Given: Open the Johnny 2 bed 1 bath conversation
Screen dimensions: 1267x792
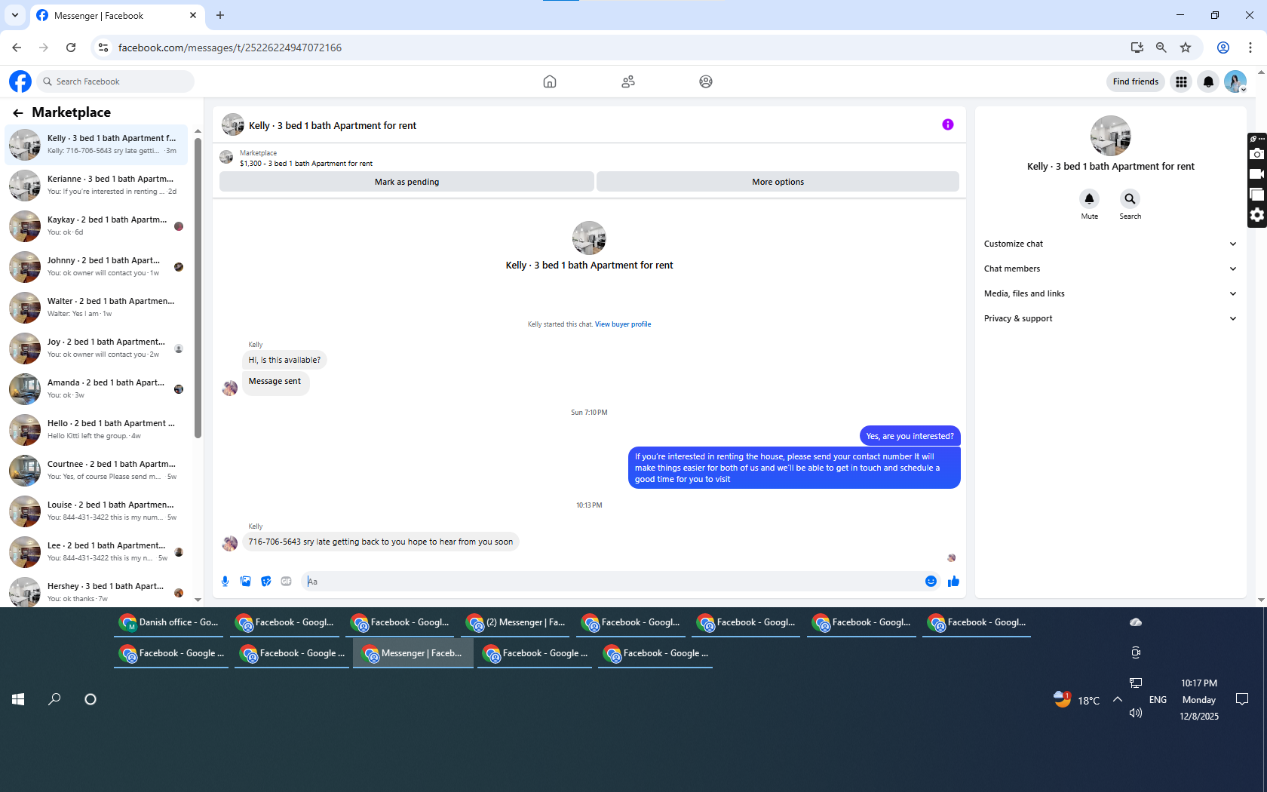Looking at the screenshot, I should (97, 266).
